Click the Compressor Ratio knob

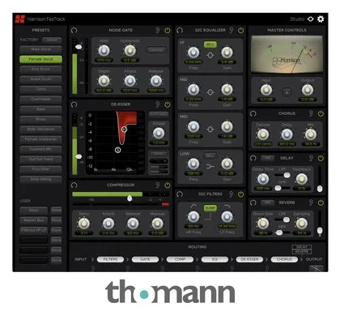point(84,223)
